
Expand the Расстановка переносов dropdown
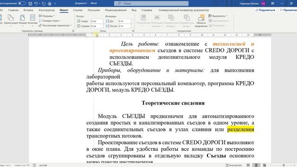(x=55, y=26)
